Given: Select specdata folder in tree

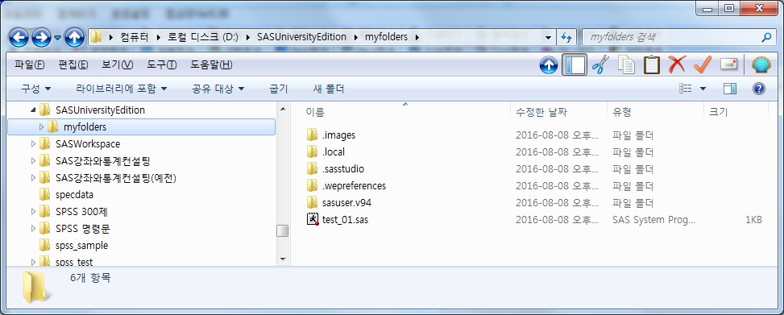Looking at the screenshot, I should point(74,195).
